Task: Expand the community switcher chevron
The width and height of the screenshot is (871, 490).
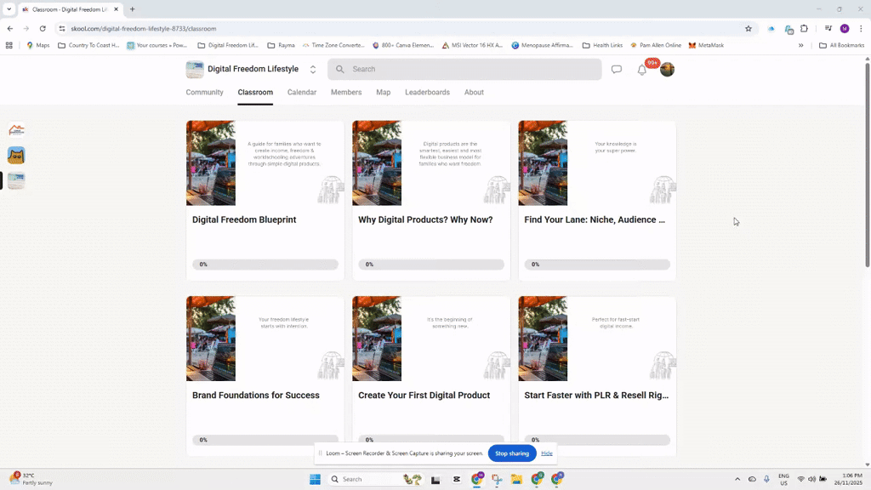Action: tap(313, 70)
